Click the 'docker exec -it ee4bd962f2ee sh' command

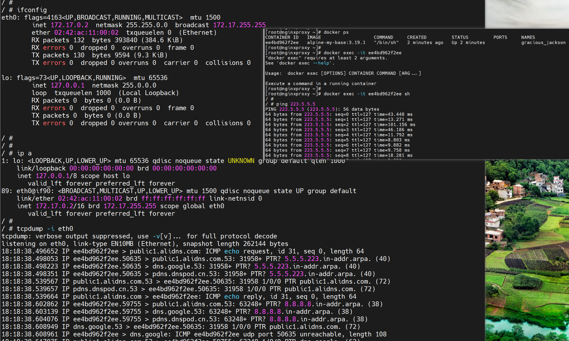[366, 94]
